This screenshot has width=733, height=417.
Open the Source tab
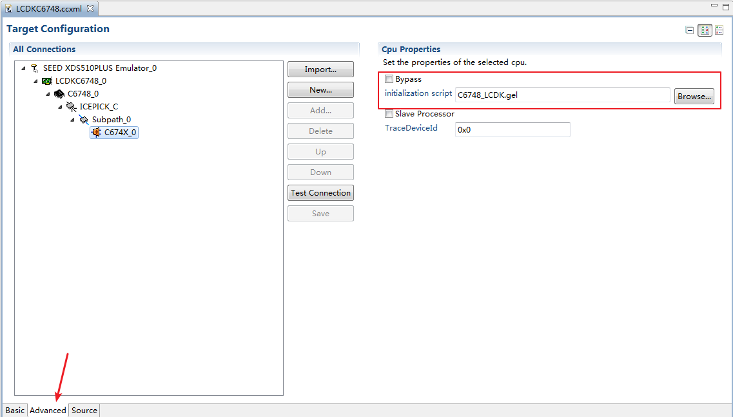tap(84, 410)
